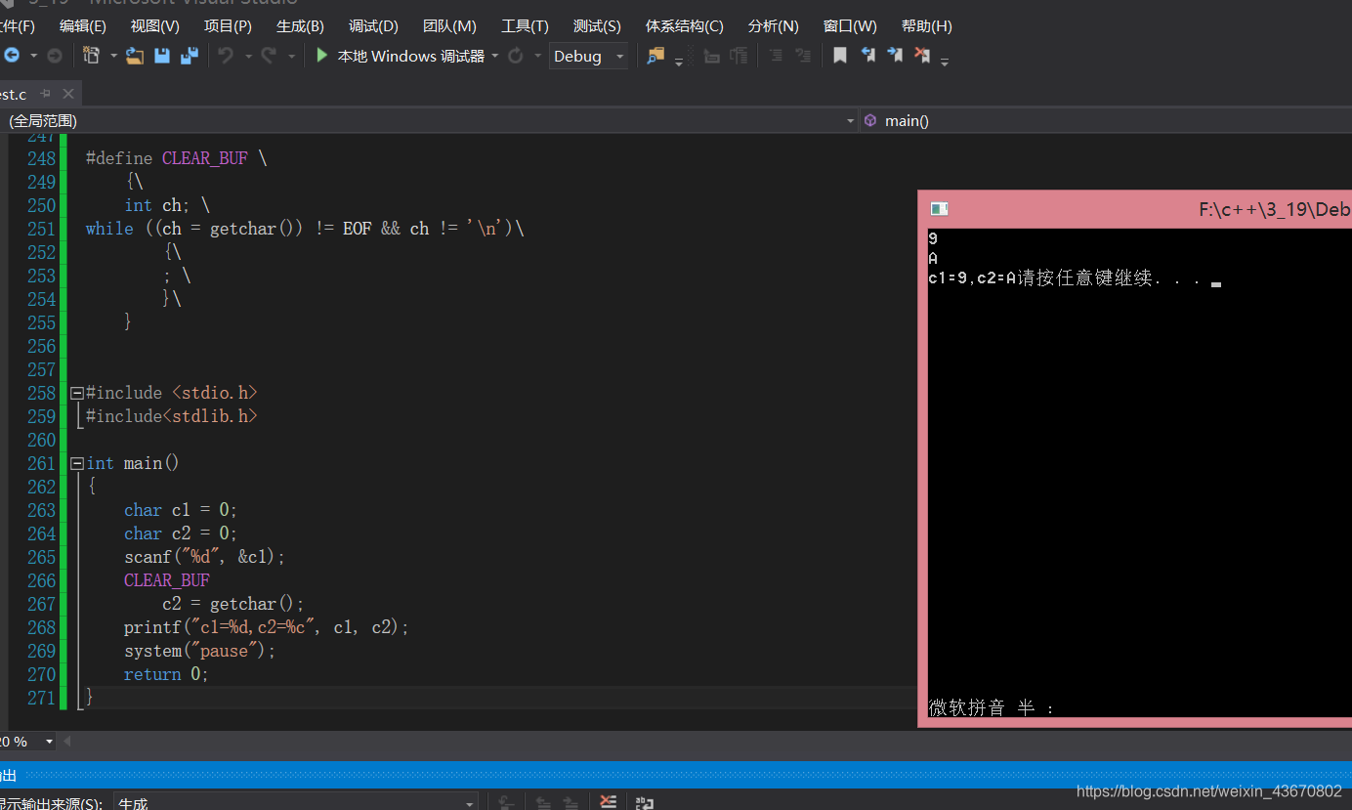
Task: Save the current file with the disk icon
Action: pyautogui.click(x=162, y=56)
